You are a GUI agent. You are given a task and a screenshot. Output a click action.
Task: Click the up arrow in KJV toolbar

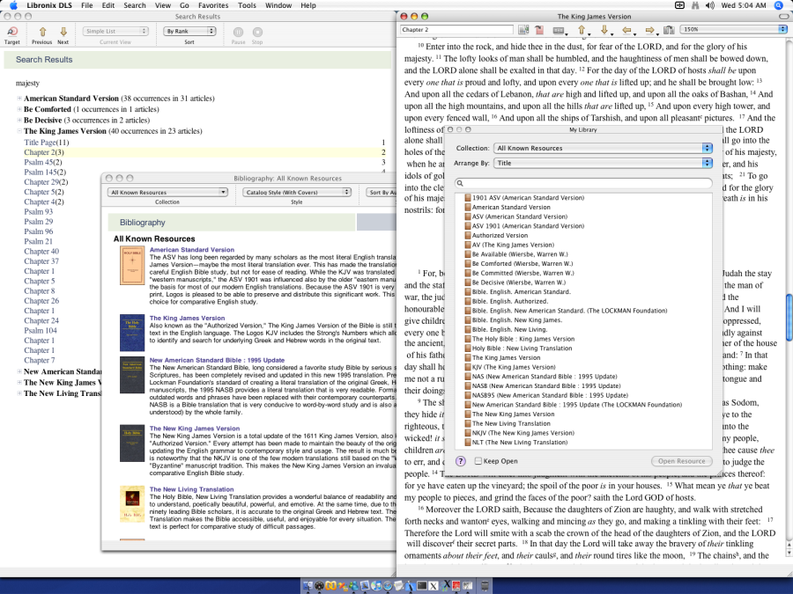pos(582,30)
